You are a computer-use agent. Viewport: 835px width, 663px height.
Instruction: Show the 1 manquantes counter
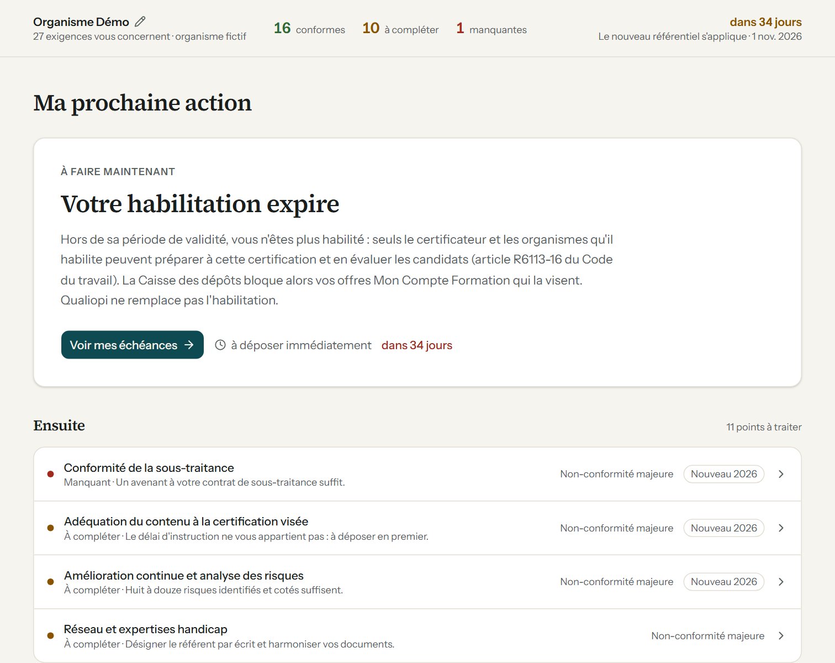(x=492, y=29)
